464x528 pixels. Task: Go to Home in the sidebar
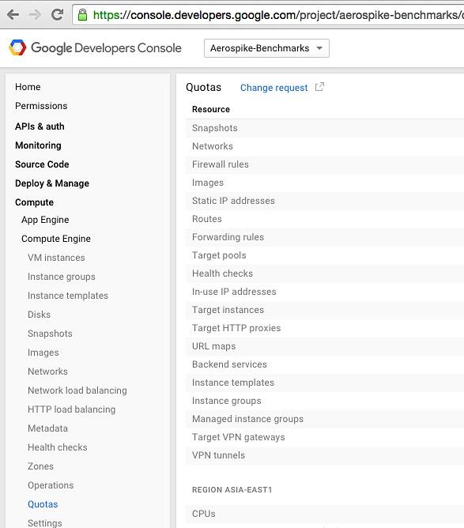28,87
